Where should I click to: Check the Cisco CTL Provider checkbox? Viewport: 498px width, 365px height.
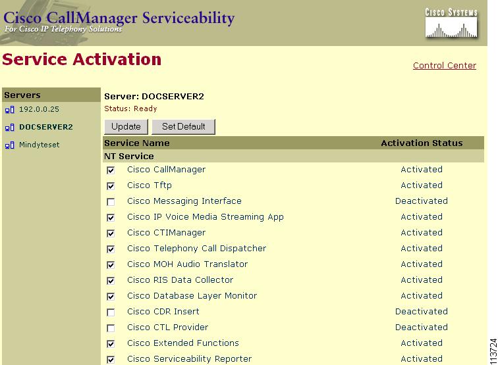click(x=111, y=328)
